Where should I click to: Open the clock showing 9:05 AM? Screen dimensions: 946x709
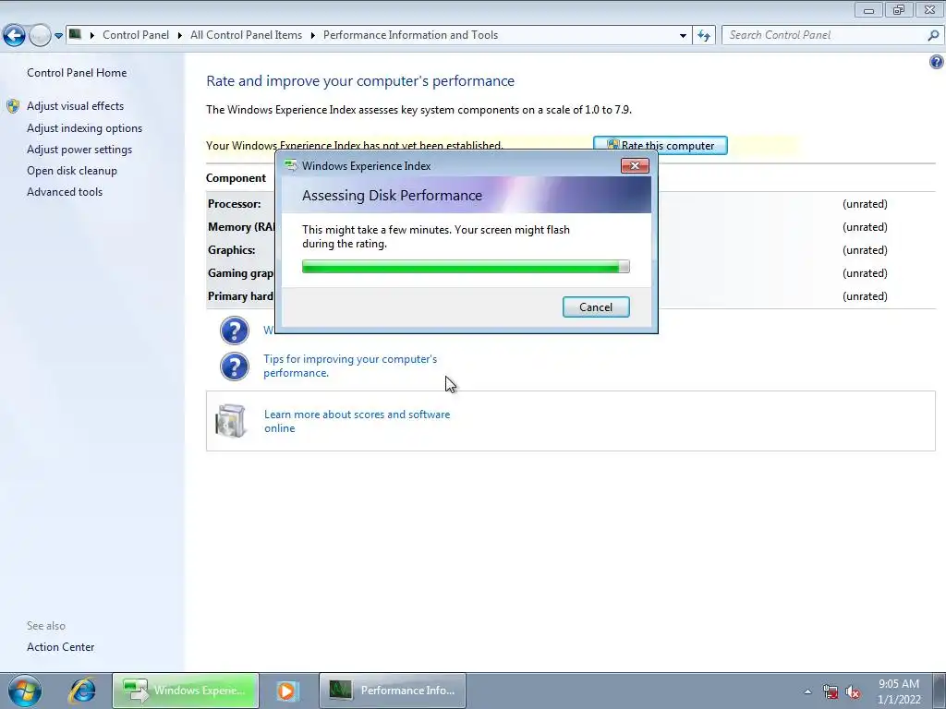(898, 691)
